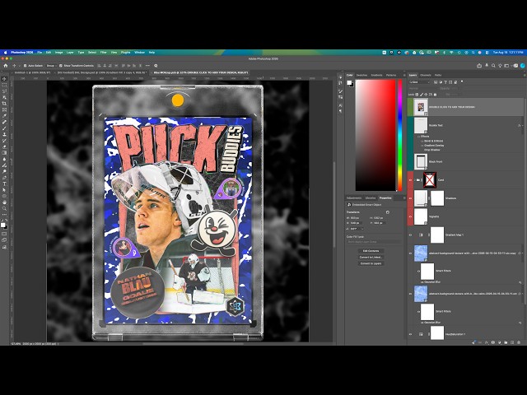527x395 pixels.
Task: Select the Pen tool
Action: [x=4, y=178]
